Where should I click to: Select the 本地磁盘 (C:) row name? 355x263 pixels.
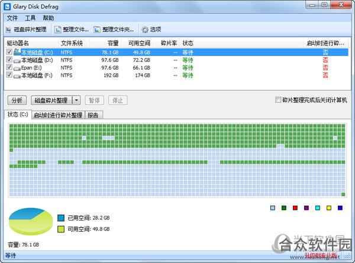point(37,52)
